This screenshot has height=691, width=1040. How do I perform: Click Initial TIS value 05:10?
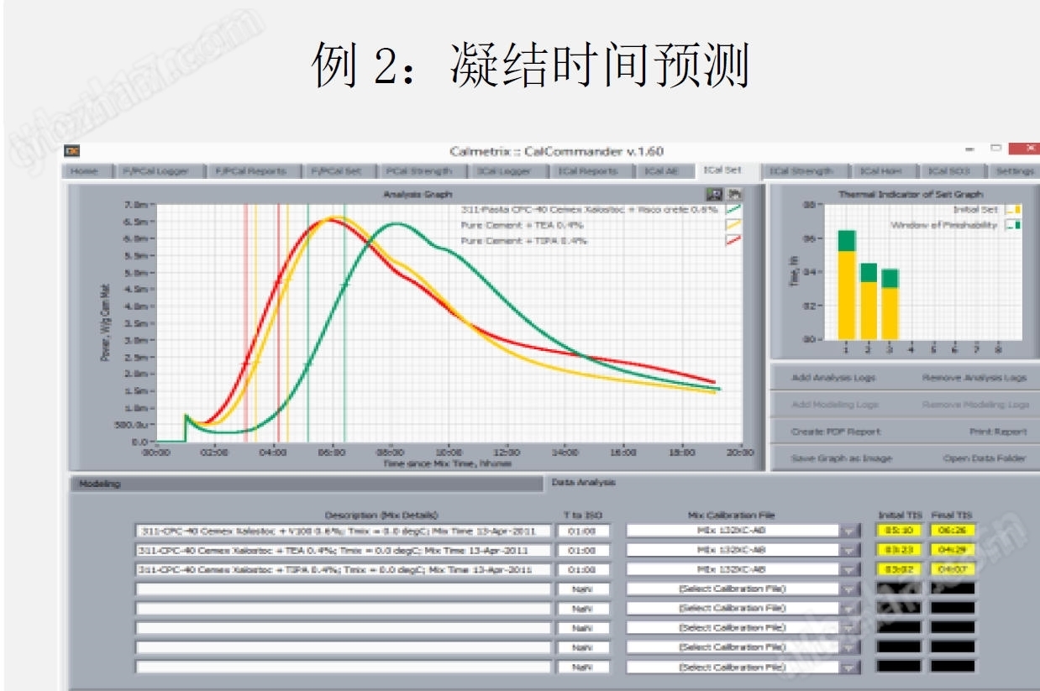(899, 531)
